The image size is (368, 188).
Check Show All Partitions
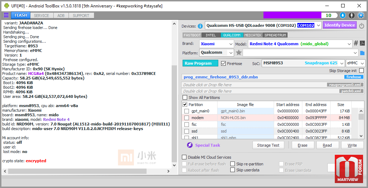click(185, 98)
